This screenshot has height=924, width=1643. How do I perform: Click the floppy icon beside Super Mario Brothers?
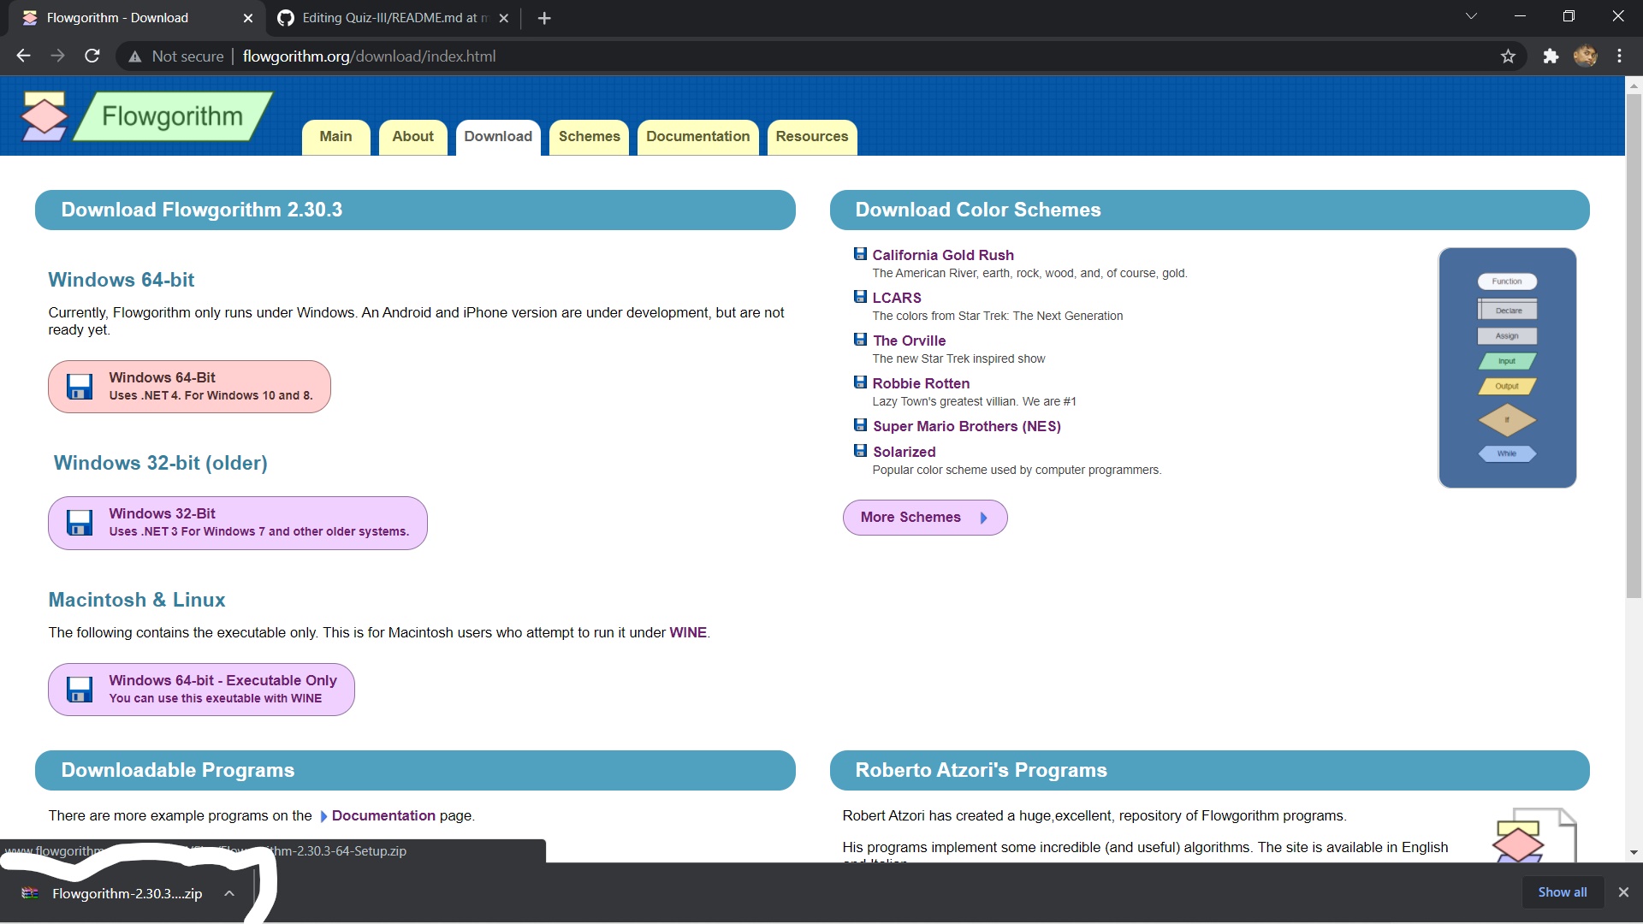tap(860, 425)
